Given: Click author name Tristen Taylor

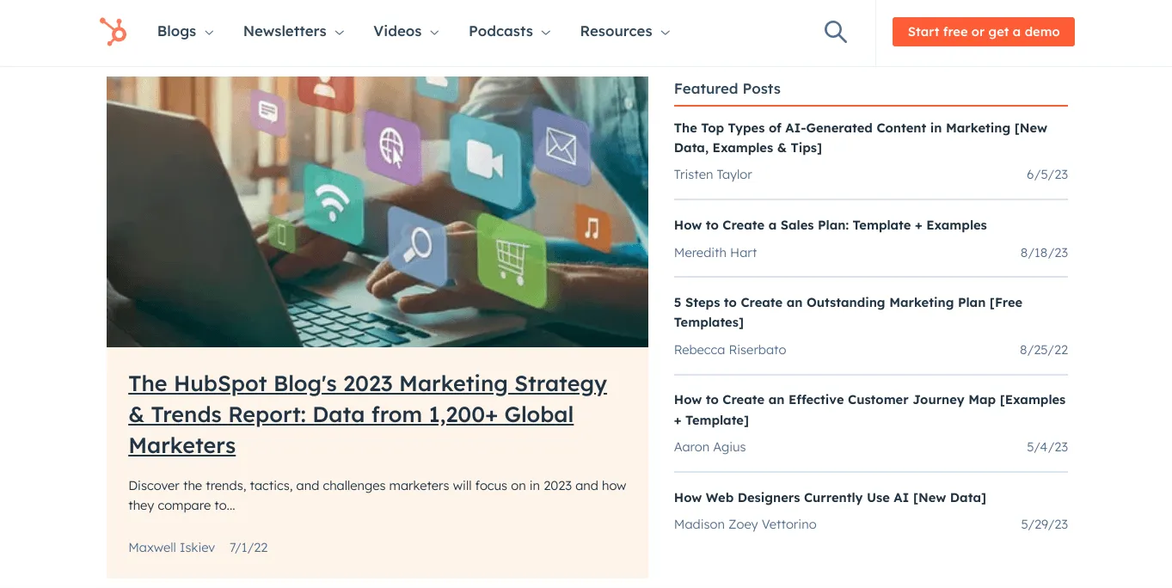Looking at the screenshot, I should [x=713, y=174].
